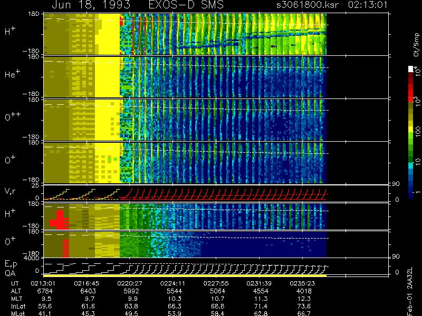Click the 'V,r' panel label

coord(10,191)
